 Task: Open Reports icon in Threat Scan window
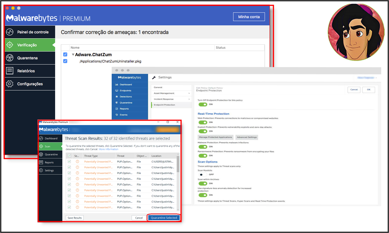click(41, 162)
